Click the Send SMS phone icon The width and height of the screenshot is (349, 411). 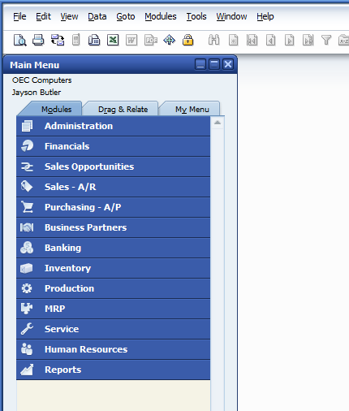pos(76,40)
